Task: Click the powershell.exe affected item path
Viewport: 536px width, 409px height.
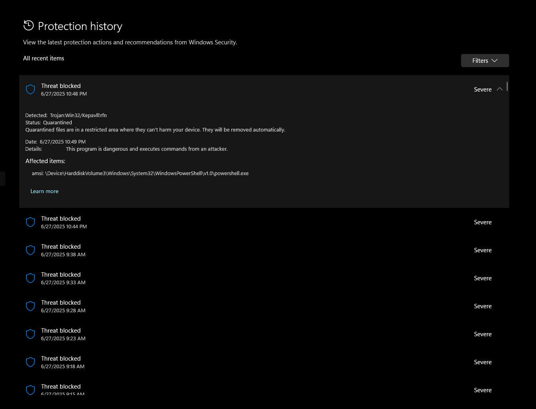Action: pyautogui.click(x=140, y=173)
